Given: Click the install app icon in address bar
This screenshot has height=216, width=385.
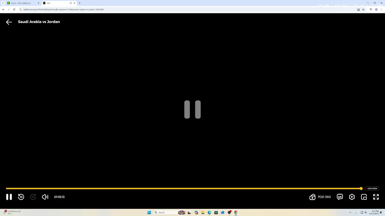Looking at the screenshot, I should click(x=358, y=9).
